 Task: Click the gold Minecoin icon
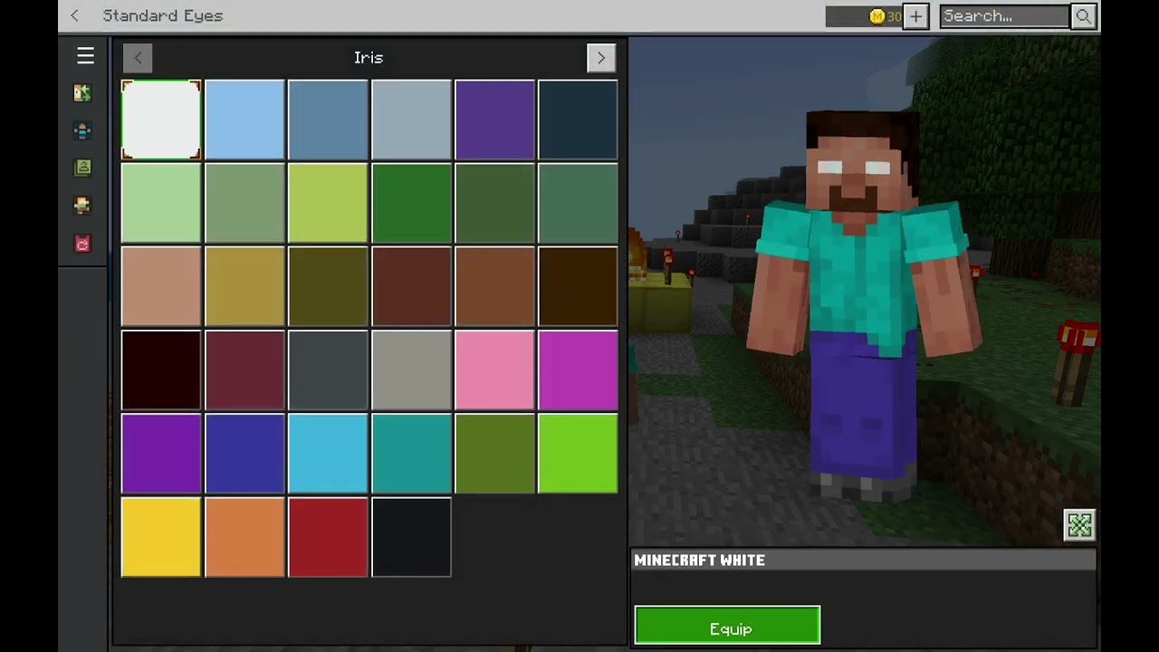tap(876, 16)
